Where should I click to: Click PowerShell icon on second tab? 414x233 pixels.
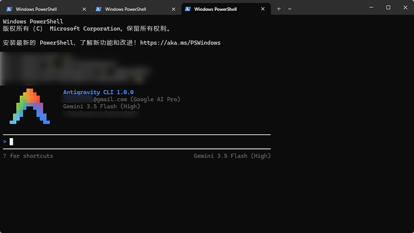tap(98, 9)
